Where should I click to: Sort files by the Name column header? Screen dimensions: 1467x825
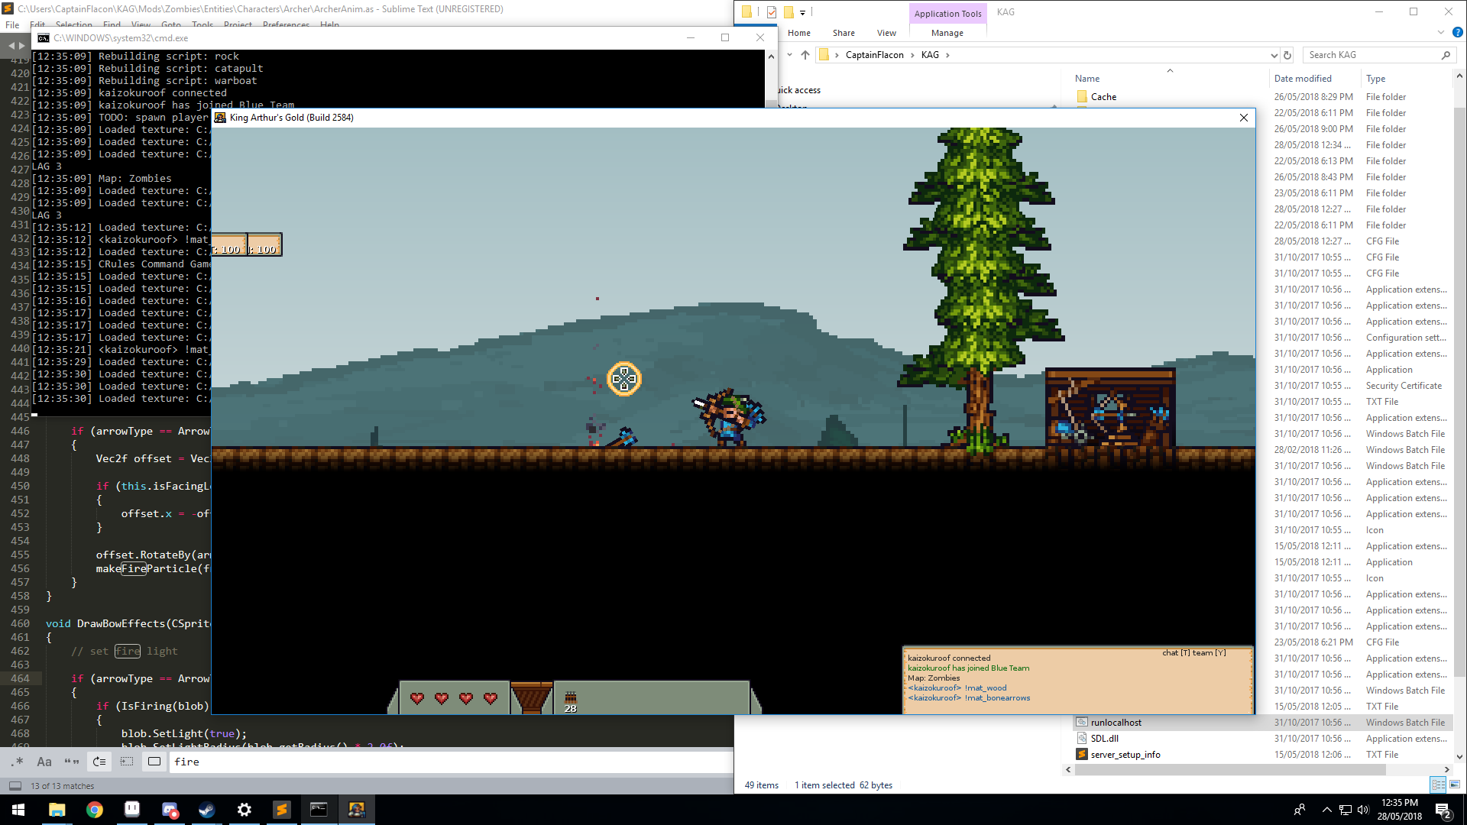1087,79
